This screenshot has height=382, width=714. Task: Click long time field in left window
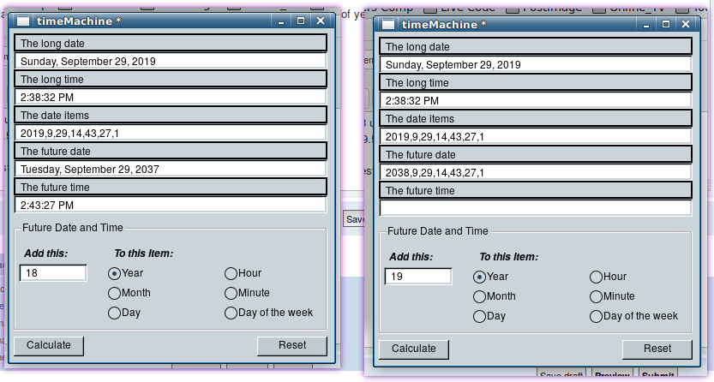click(x=171, y=97)
